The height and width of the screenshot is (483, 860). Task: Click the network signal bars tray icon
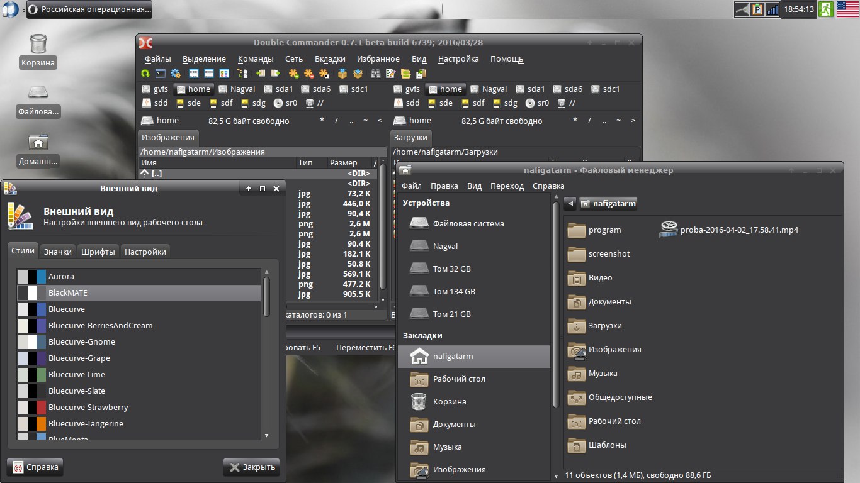click(772, 9)
